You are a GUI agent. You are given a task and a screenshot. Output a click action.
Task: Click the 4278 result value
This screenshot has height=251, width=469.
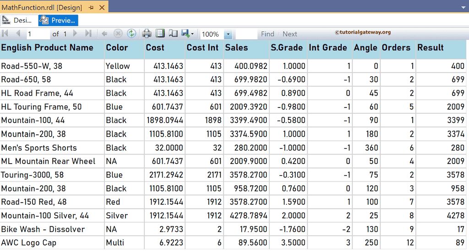click(x=456, y=215)
